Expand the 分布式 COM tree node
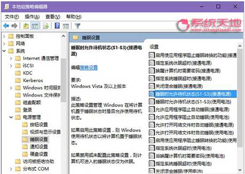 click(x=11, y=169)
